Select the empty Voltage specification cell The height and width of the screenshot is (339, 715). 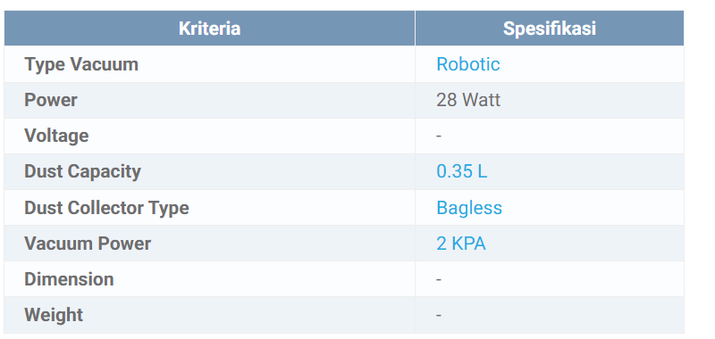[550, 136]
